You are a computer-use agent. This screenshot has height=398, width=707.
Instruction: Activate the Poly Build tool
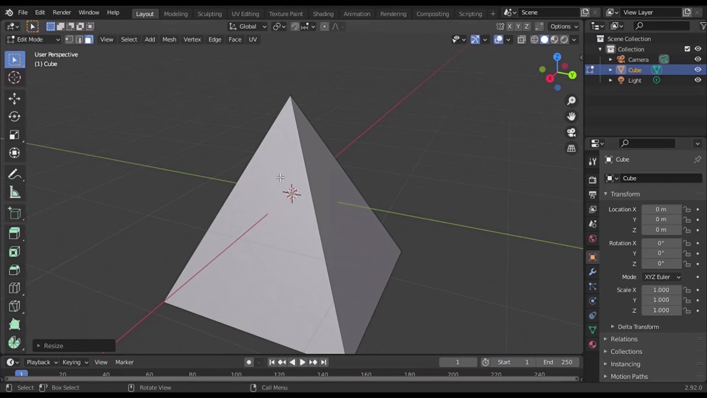click(x=15, y=325)
